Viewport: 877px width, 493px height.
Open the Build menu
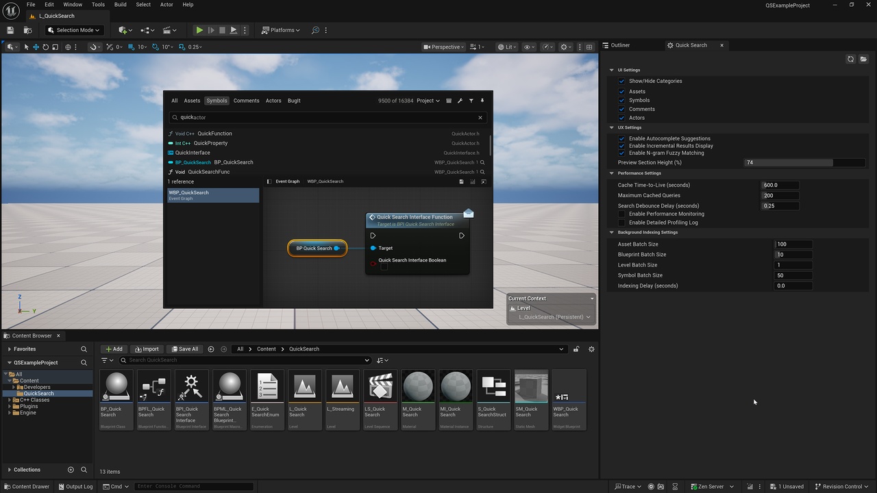(x=121, y=5)
